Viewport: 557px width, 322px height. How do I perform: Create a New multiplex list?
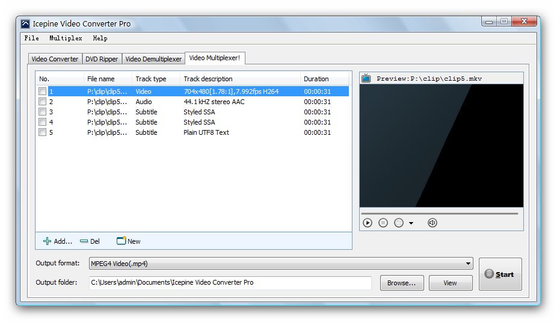[x=129, y=241]
